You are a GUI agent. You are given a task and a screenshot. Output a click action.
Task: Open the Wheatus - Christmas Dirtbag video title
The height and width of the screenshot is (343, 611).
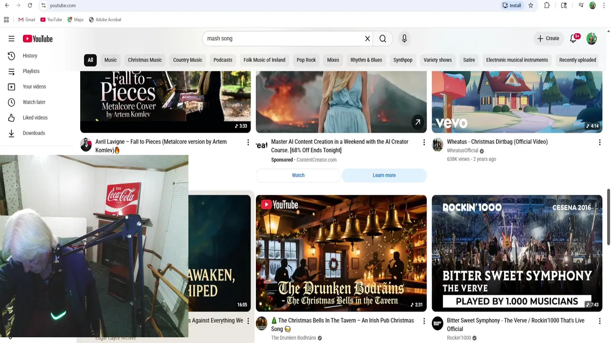[497, 142]
